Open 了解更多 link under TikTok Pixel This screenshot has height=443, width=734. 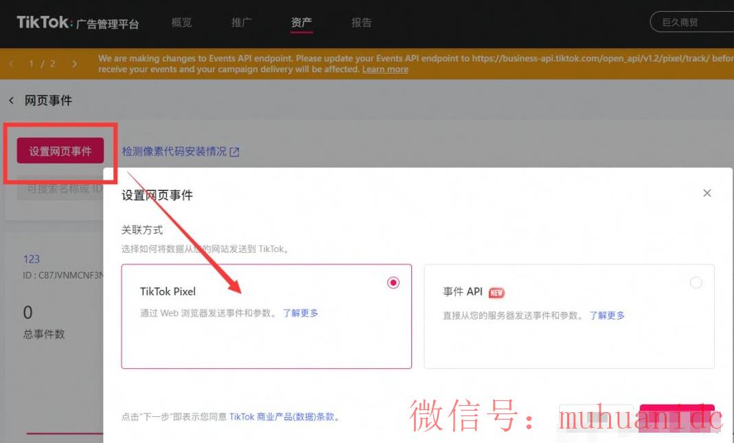tap(301, 313)
